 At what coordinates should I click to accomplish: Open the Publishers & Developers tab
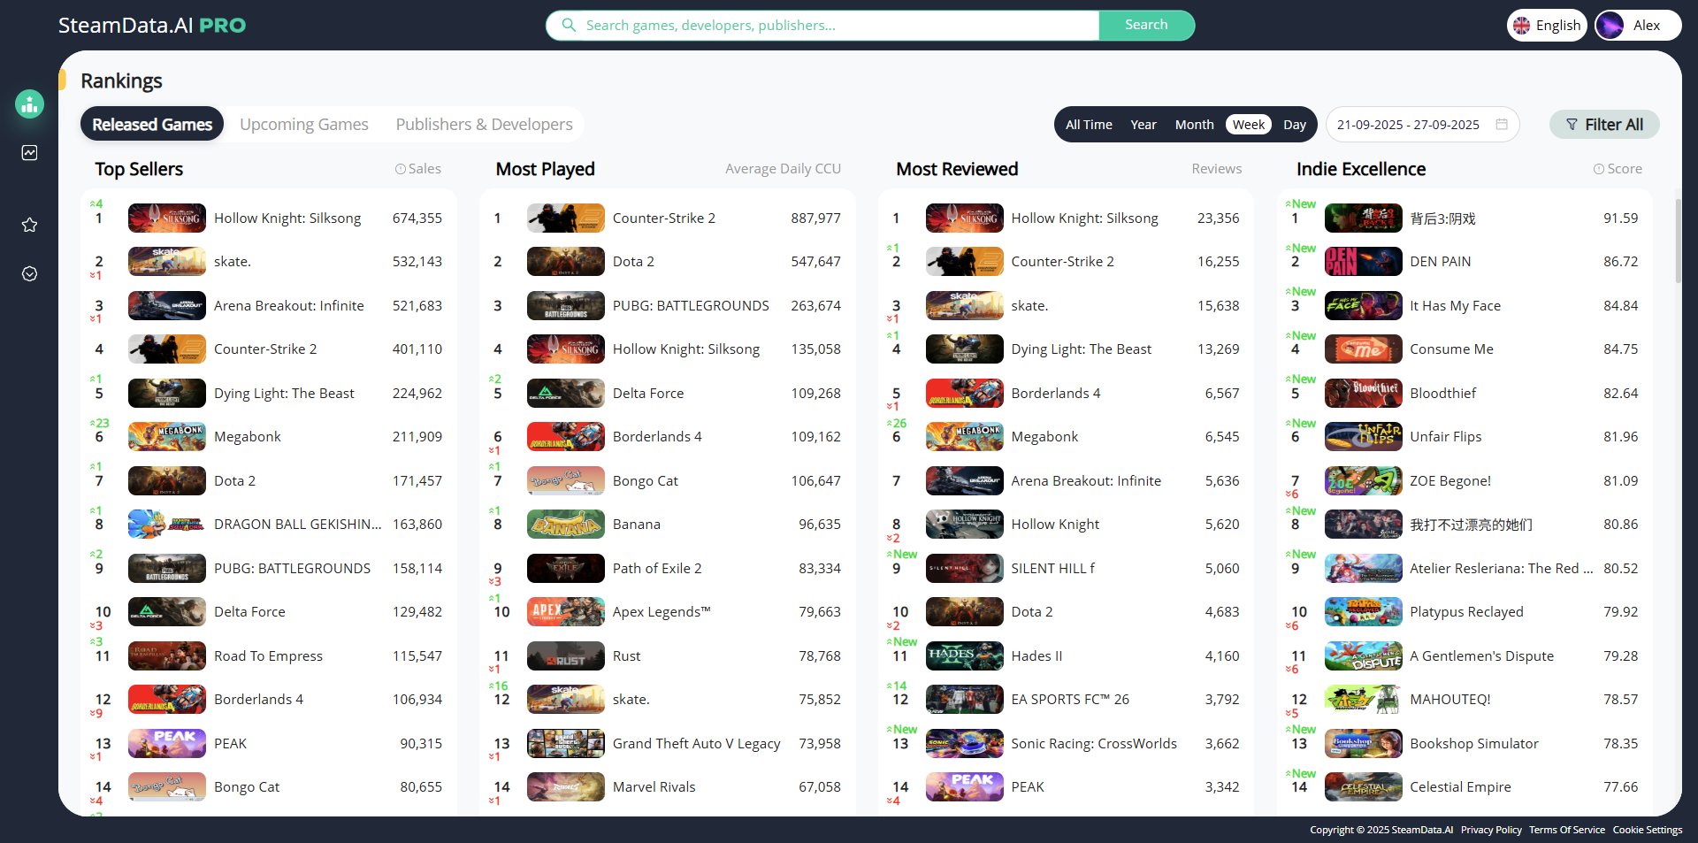coord(484,124)
